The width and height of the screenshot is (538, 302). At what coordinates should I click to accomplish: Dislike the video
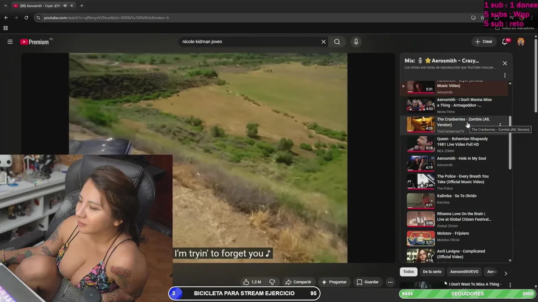point(272,282)
